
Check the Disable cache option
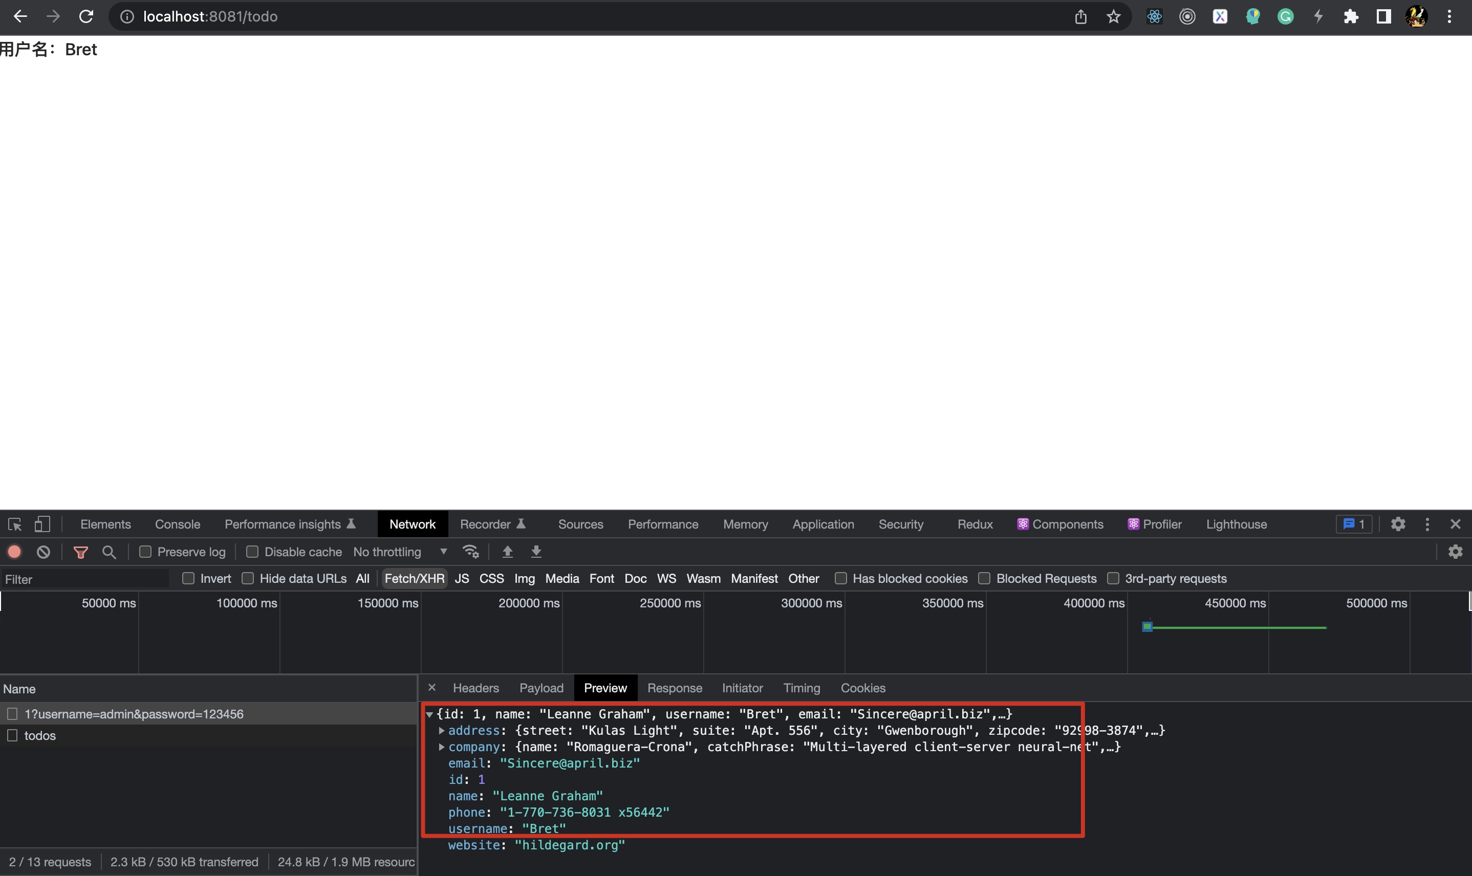tap(252, 552)
